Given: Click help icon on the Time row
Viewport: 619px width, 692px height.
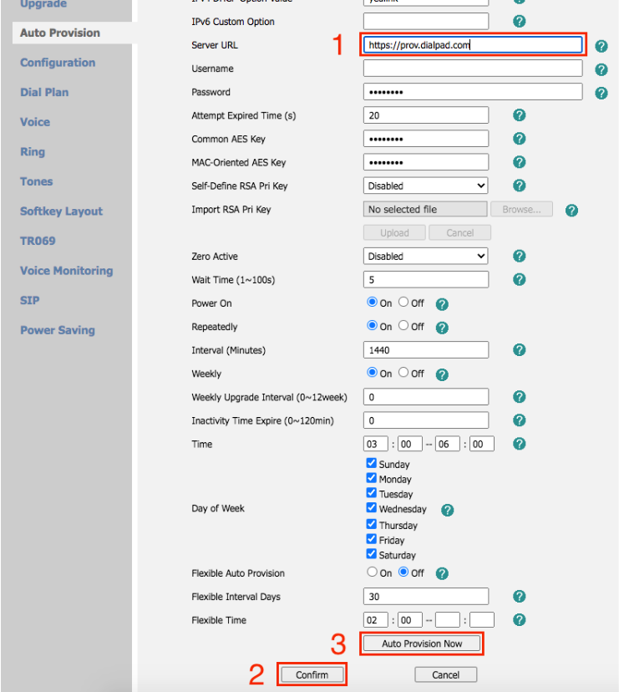Looking at the screenshot, I should tap(520, 444).
